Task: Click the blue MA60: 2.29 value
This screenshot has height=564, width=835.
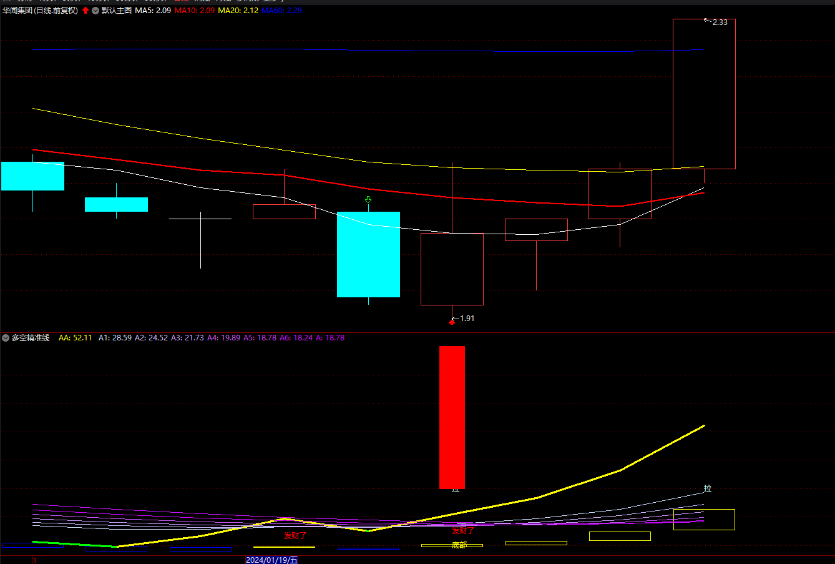Action: (282, 11)
